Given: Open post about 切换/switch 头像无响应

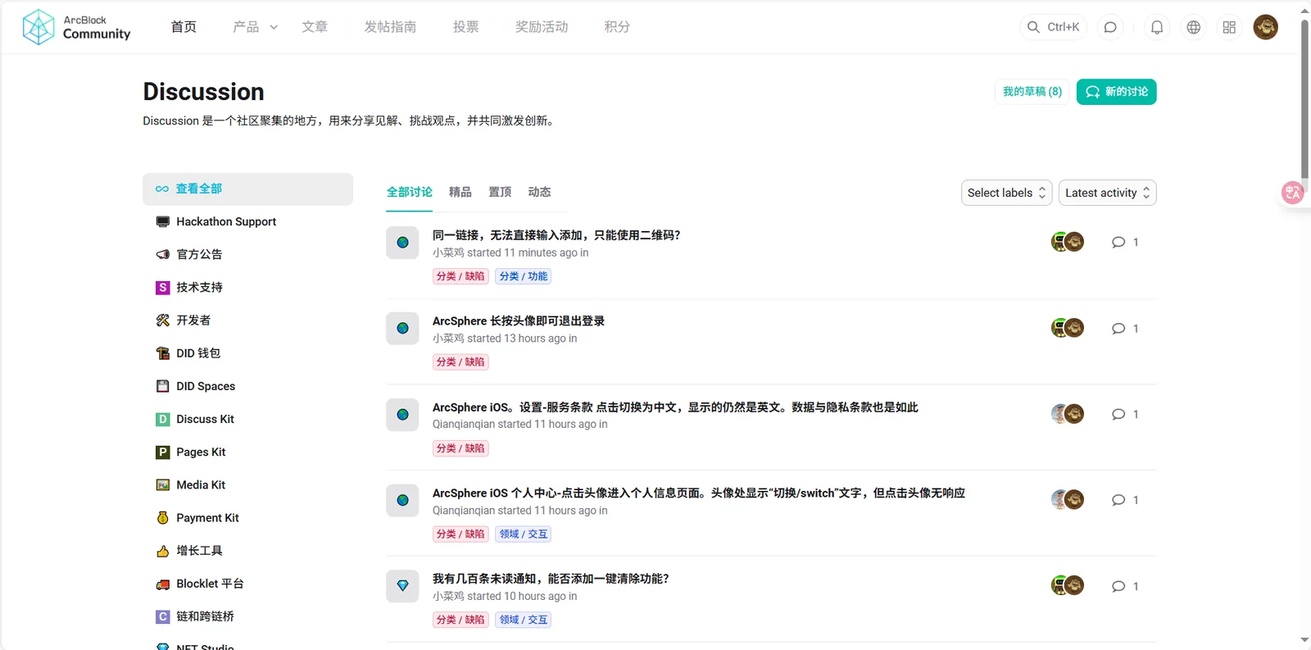Looking at the screenshot, I should tap(699, 493).
